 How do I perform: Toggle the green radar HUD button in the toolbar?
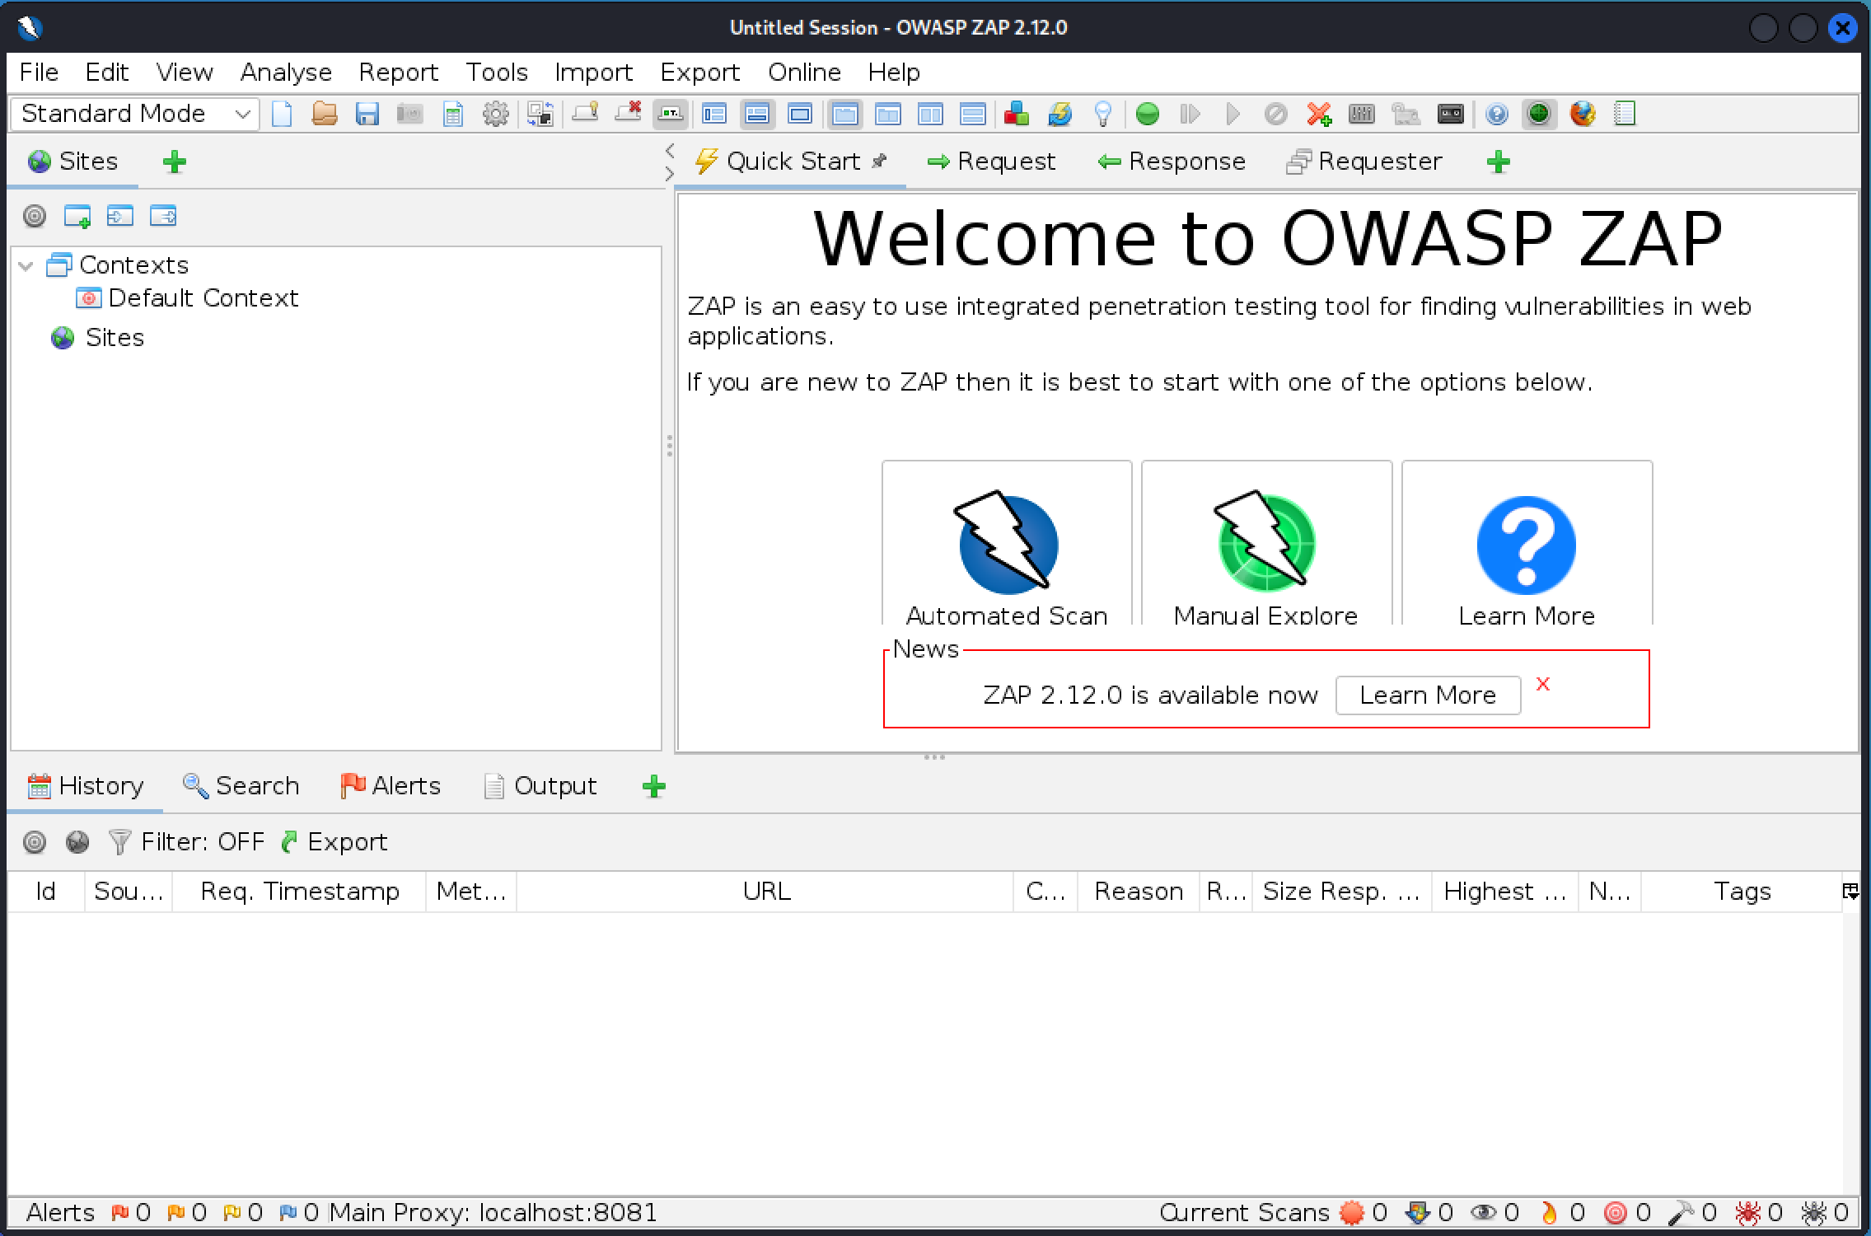point(1538,114)
